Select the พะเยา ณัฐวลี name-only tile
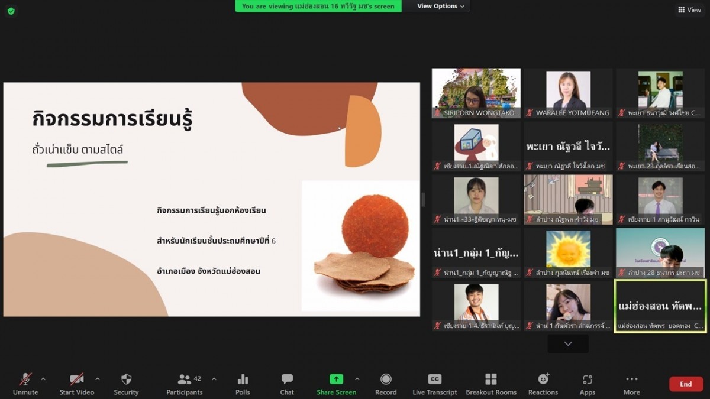The height and width of the screenshot is (399, 710). coord(568,147)
